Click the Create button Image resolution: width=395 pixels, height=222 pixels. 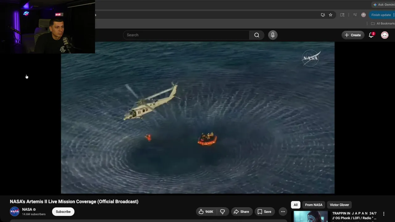tap(353, 35)
